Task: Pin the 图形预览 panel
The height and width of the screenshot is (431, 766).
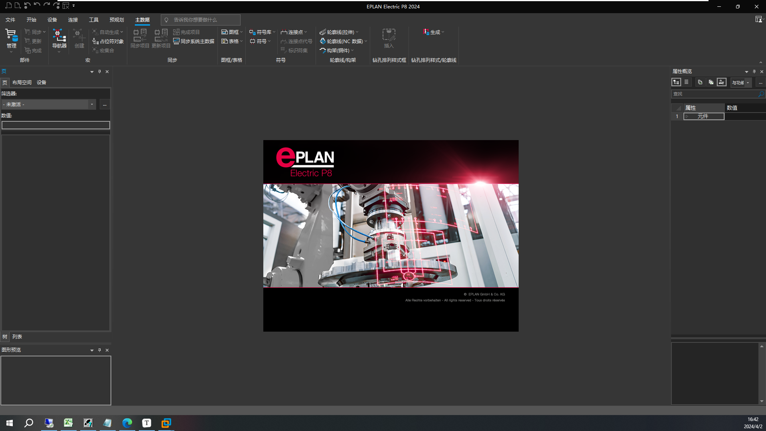Action: 99,350
